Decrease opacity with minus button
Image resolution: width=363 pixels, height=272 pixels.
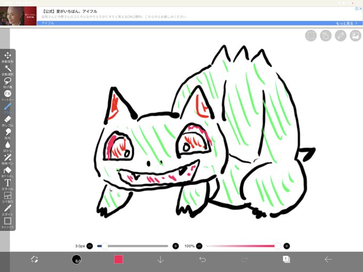point(199,246)
